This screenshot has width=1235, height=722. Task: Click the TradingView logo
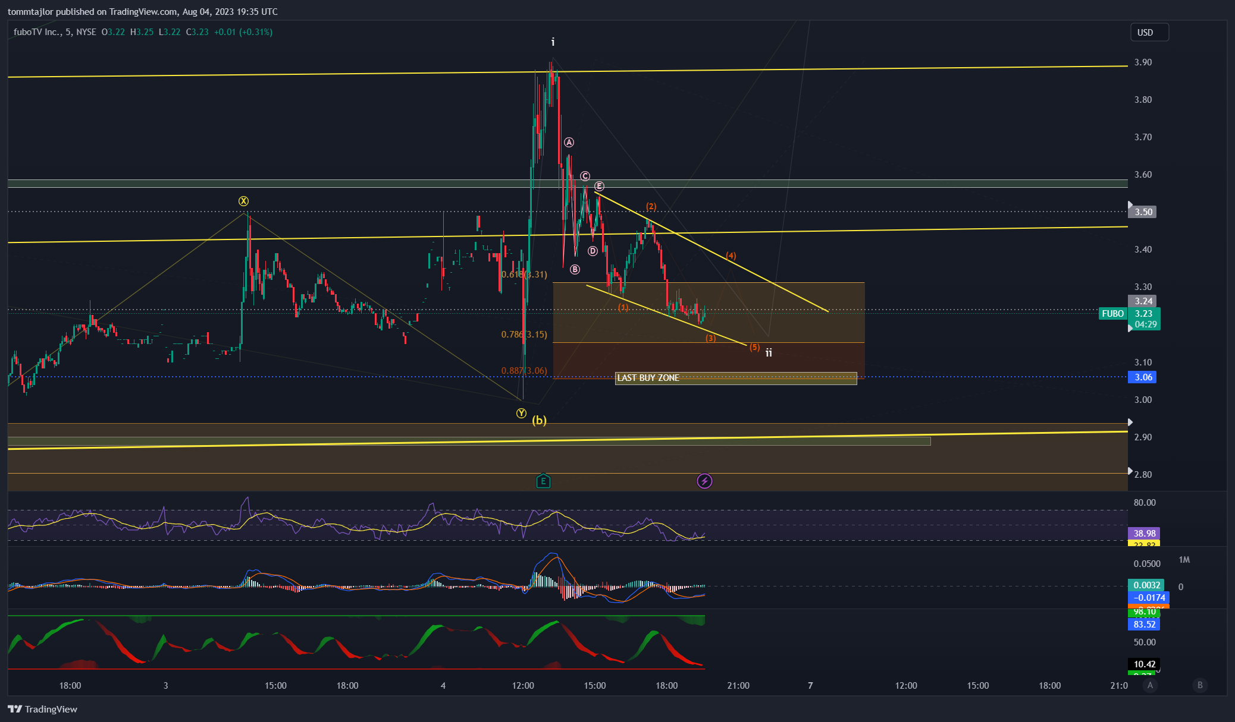tap(43, 709)
